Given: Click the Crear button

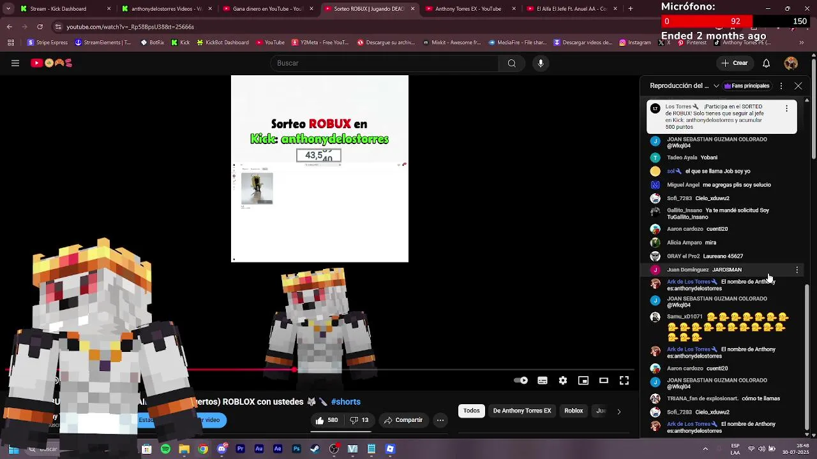Looking at the screenshot, I should [735, 63].
